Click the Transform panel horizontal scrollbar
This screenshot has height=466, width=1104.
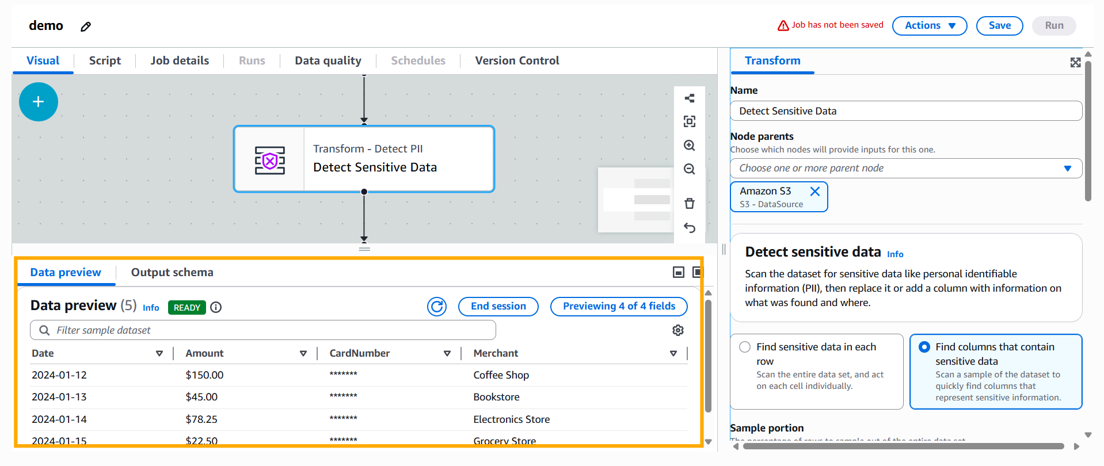(x=904, y=446)
